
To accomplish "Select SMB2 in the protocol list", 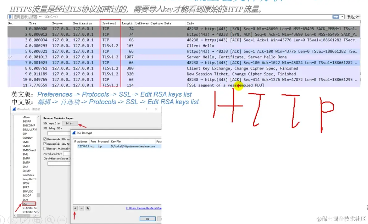I will pyautogui.click(x=26, y=146).
